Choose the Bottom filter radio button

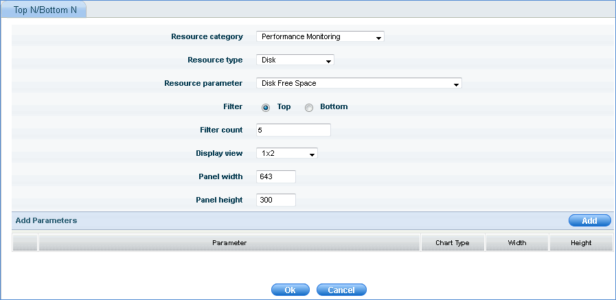tap(309, 108)
